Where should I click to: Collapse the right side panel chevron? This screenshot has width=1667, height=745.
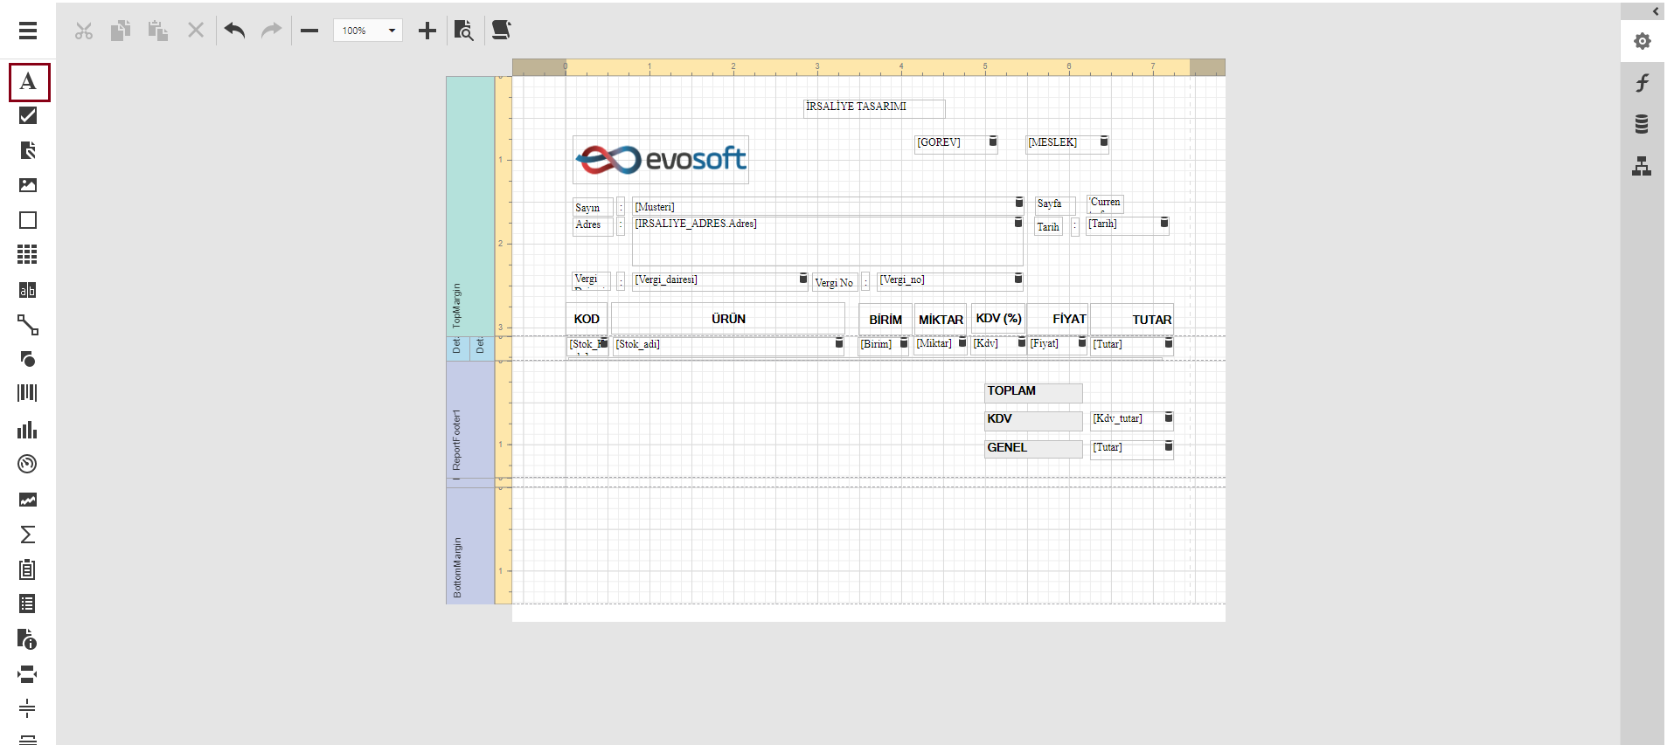pos(1655,11)
